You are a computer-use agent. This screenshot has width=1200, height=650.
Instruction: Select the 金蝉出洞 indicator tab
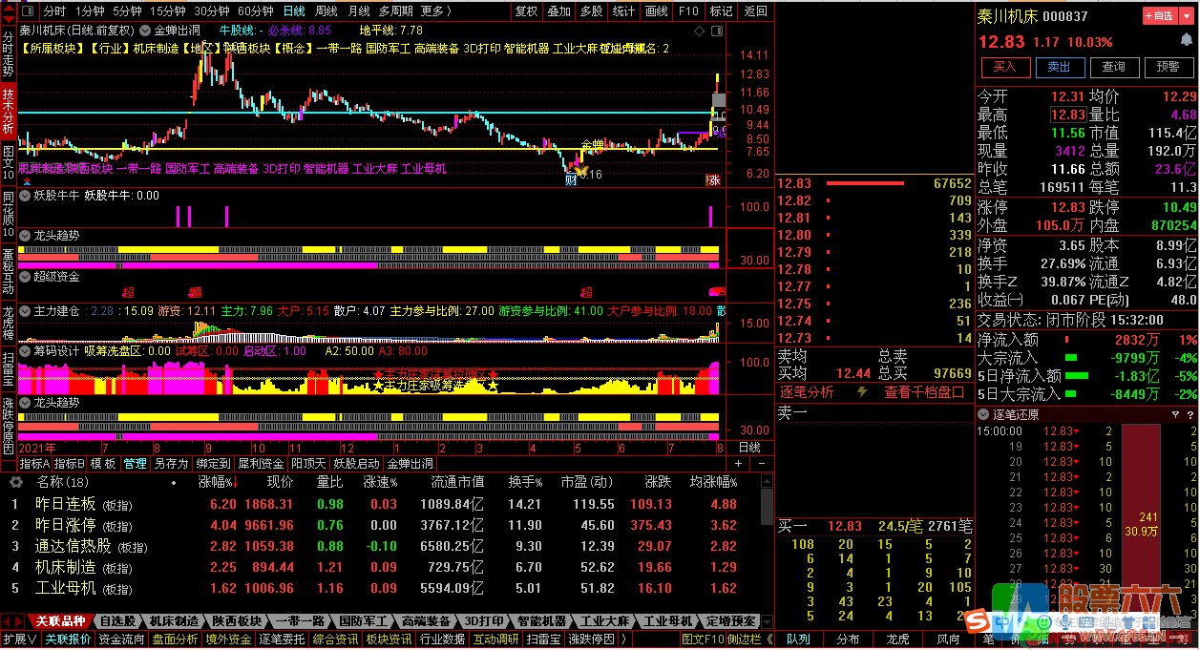tap(411, 463)
